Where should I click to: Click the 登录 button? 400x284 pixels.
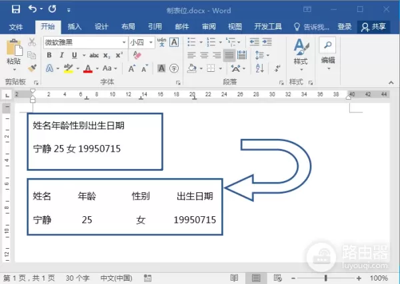click(x=345, y=27)
